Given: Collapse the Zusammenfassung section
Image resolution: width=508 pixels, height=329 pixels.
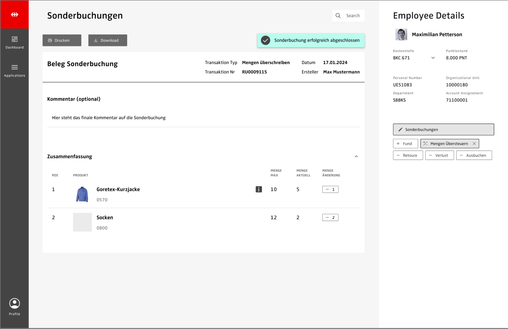Looking at the screenshot, I should [x=356, y=157].
